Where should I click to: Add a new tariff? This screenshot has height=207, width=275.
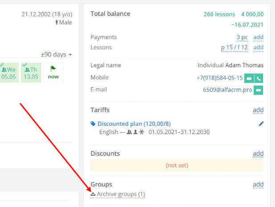[x=258, y=110]
